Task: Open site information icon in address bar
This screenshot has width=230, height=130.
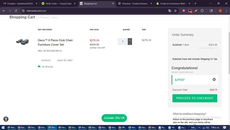Action: (23, 11)
